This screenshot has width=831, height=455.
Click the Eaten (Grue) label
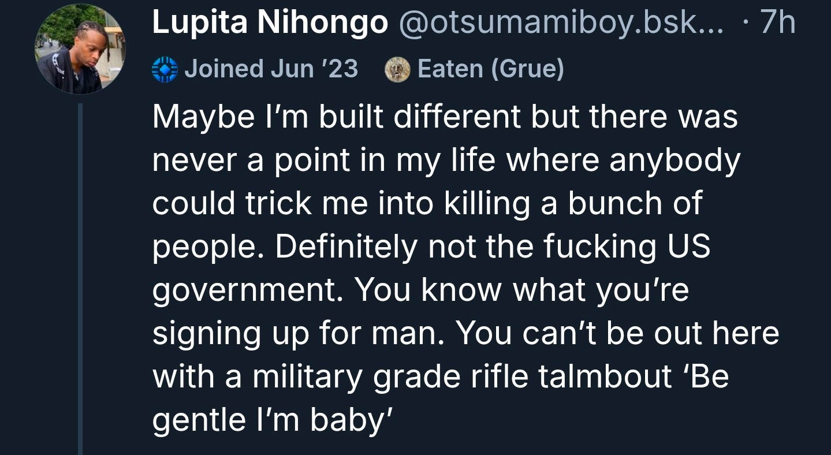490,69
